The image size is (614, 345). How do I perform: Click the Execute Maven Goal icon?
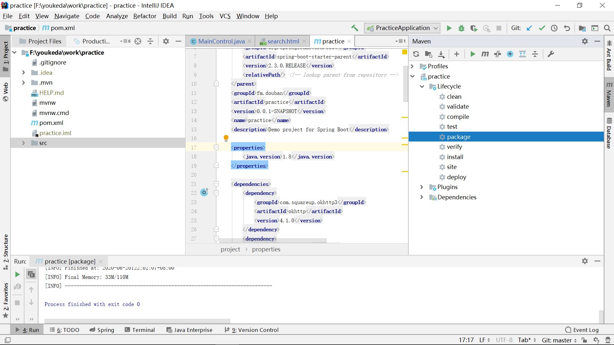485,54
